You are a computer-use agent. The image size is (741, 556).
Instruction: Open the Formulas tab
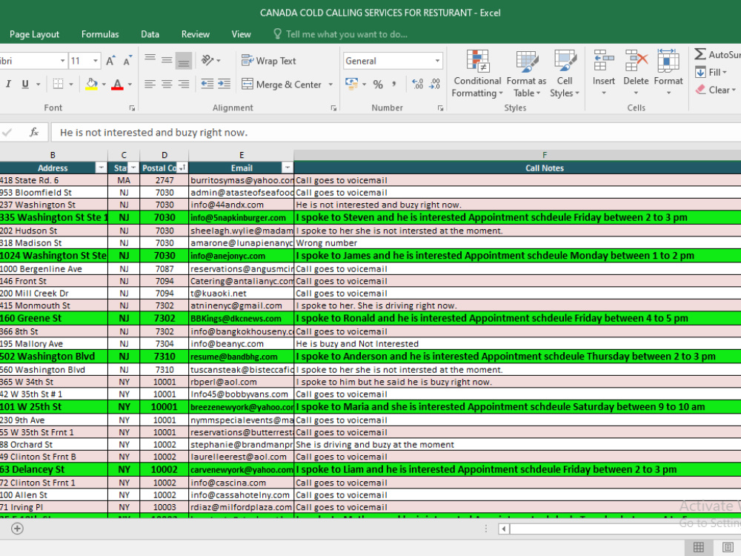point(100,34)
